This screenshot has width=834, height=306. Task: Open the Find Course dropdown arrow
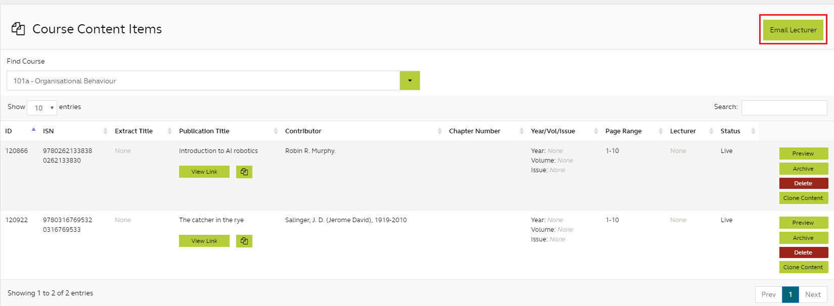pyautogui.click(x=410, y=81)
